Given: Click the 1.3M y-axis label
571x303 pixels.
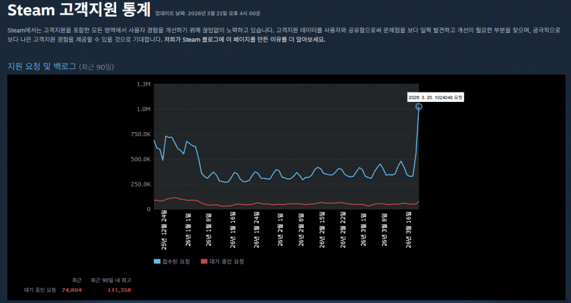Looking at the screenshot, I should (x=144, y=84).
